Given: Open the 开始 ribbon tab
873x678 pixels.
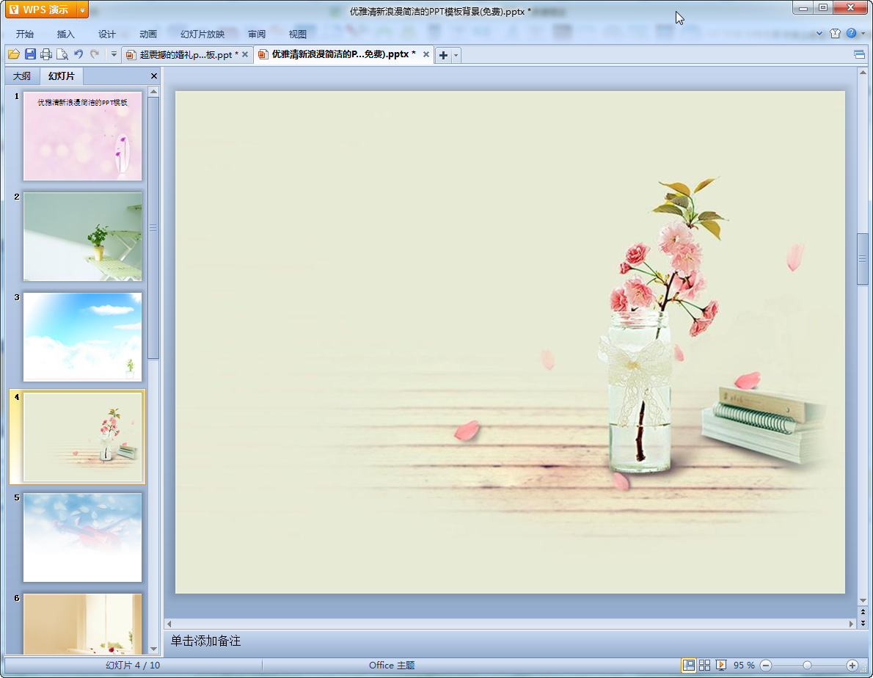Looking at the screenshot, I should (x=24, y=34).
